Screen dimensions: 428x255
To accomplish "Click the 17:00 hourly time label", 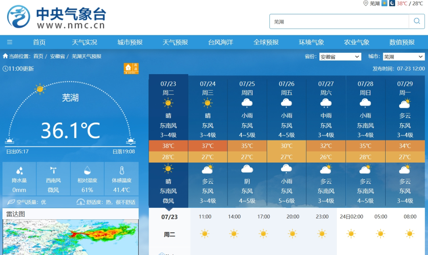I will click(264, 217).
